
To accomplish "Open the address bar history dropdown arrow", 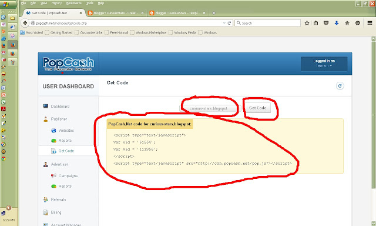I will point(224,23).
